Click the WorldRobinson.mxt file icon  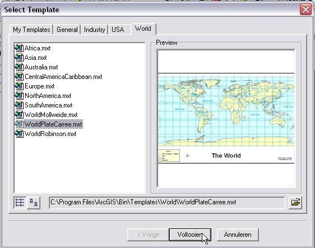click(x=19, y=133)
